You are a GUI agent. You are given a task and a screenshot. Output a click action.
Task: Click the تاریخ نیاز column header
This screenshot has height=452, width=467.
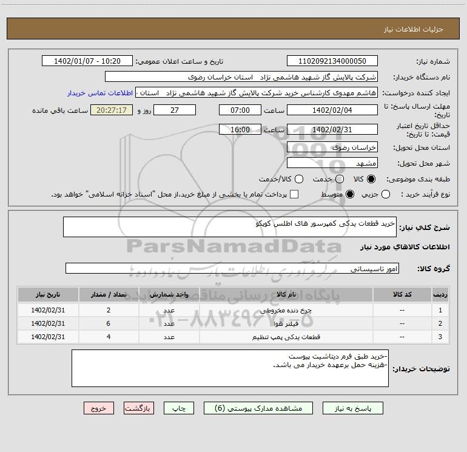pos(48,294)
